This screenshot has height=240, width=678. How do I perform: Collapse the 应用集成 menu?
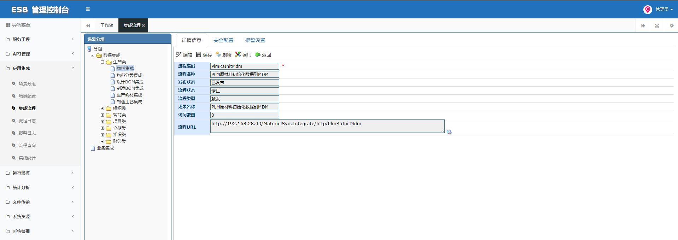(40, 68)
